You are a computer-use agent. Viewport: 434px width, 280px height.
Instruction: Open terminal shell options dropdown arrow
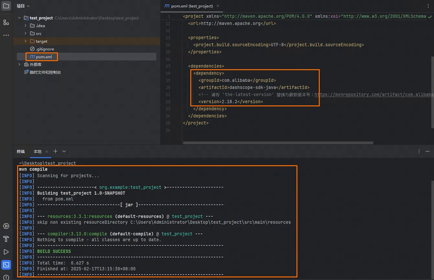[x=64, y=151]
